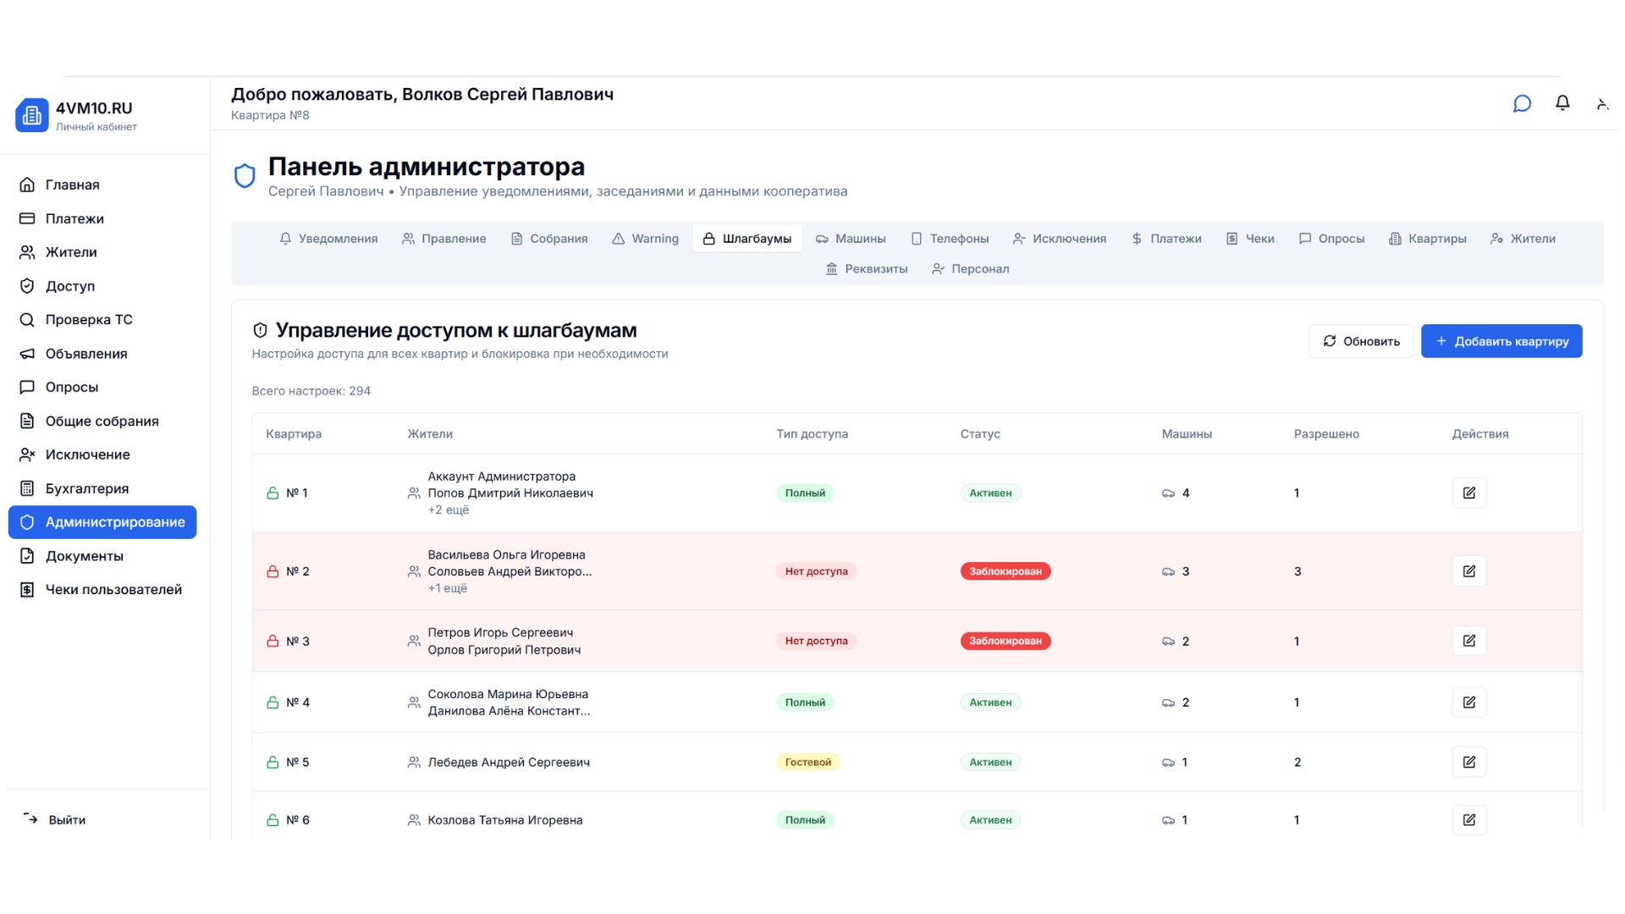Open the notification bell in the header

click(1562, 102)
